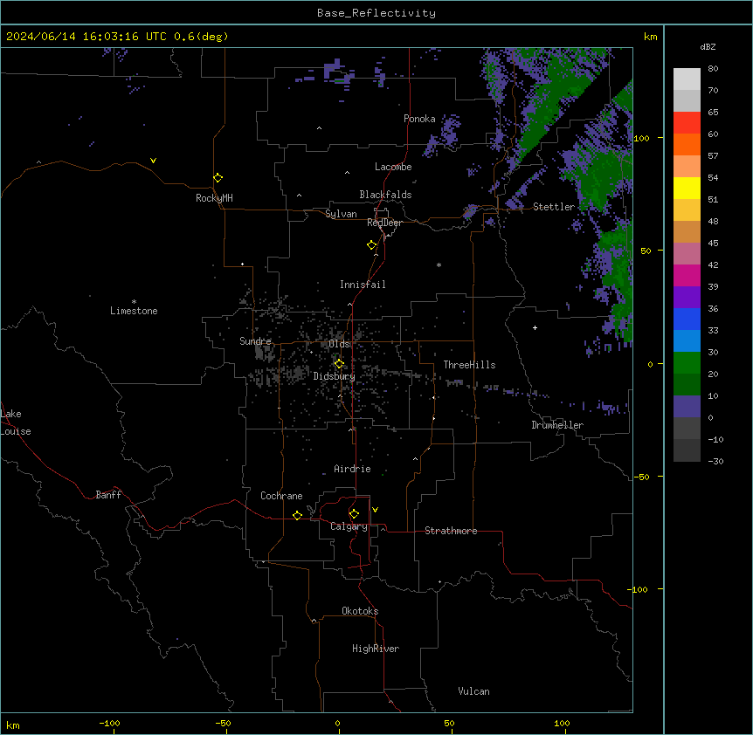Select the Limestone label
The width and height of the screenshot is (753, 735).
pyautogui.click(x=134, y=311)
